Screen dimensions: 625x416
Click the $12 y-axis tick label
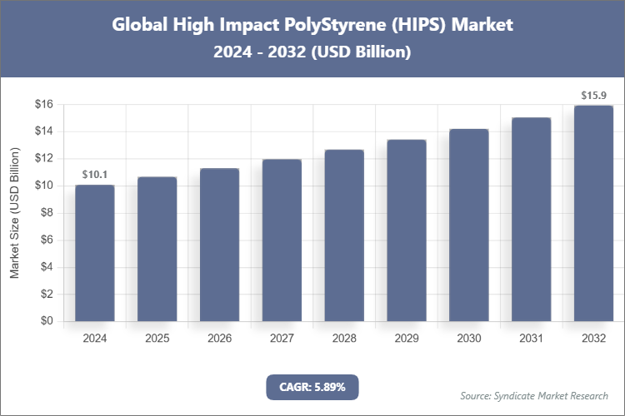tap(44, 158)
